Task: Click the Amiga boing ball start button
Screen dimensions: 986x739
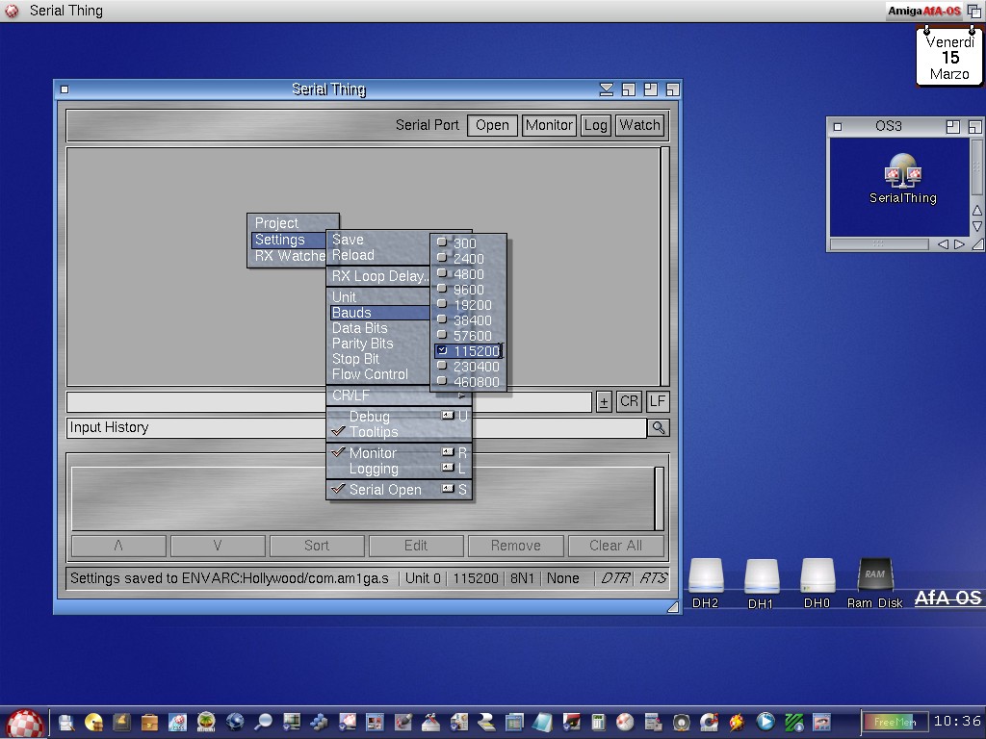Action: click(x=25, y=723)
